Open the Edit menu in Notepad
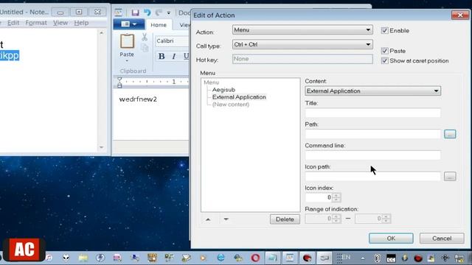Image resolution: width=472 pixels, height=265 pixels. (13, 23)
